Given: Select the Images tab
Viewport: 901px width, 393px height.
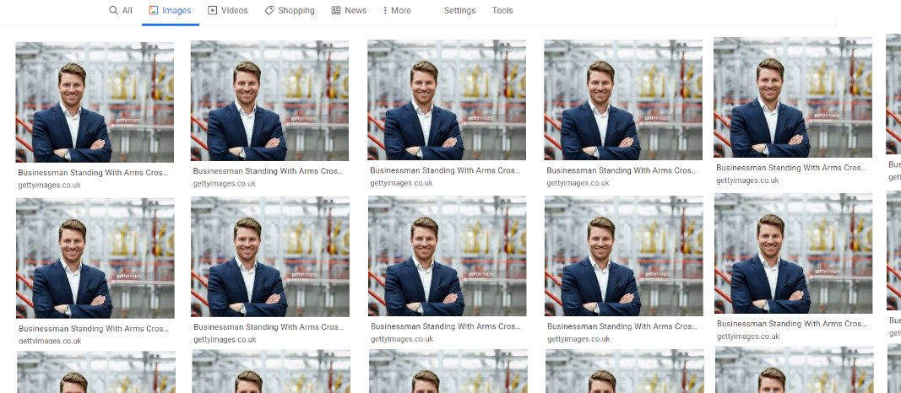Looking at the screenshot, I should (x=170, y=10).
